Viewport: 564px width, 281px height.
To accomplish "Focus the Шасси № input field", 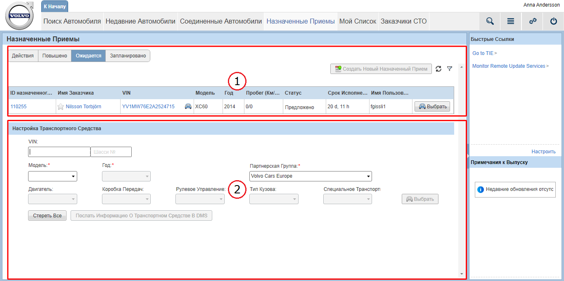I will (111, 152).
